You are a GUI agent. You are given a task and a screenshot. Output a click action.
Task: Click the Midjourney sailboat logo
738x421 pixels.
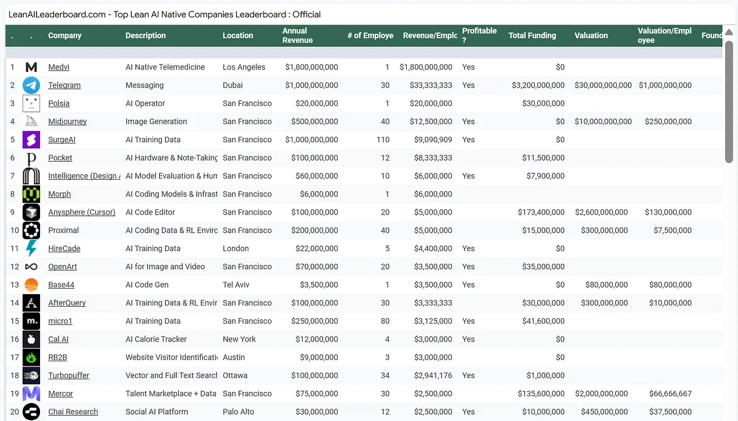click(x=31, y=121)
